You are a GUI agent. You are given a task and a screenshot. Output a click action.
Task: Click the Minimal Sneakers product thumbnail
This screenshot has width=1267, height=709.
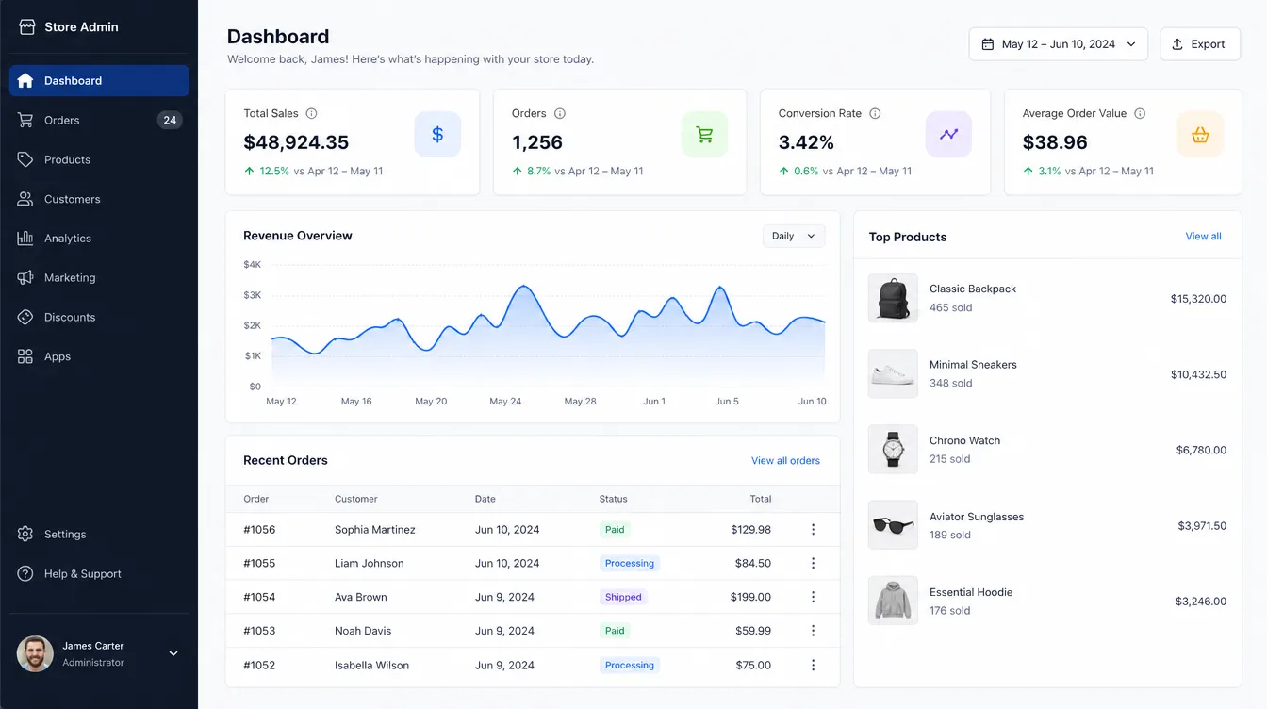click(x=893, y=373)
